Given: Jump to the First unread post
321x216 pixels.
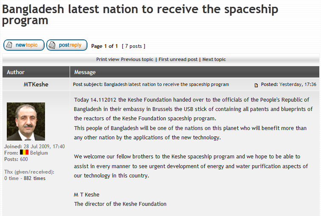Looking at the screenshot, I should click(178, 59).
